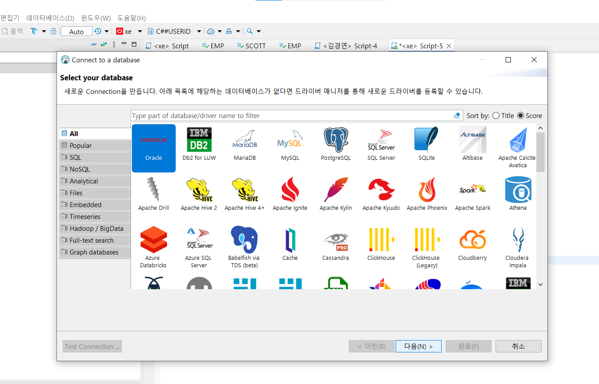The width and height of the screenshot is (599, 384).
Task: Show the All drivers category
Action: coord(95,134)
